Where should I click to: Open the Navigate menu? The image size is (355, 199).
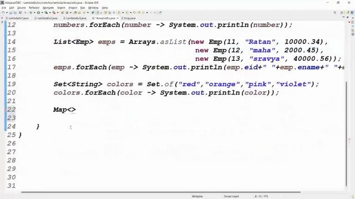48,8
